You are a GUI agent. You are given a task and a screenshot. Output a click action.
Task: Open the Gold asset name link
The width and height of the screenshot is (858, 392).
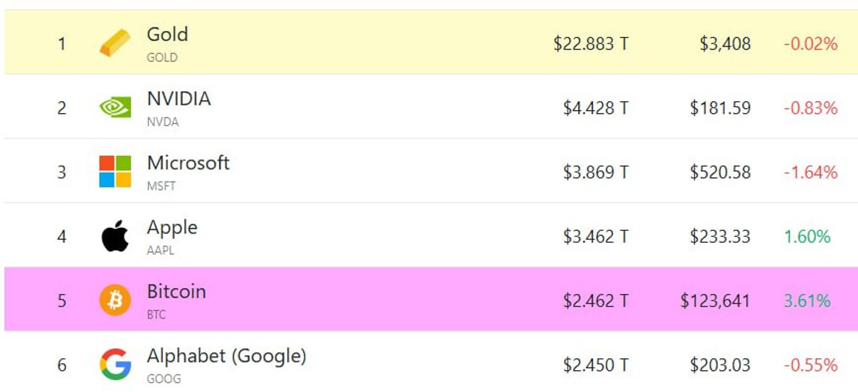tap(168, 34)
